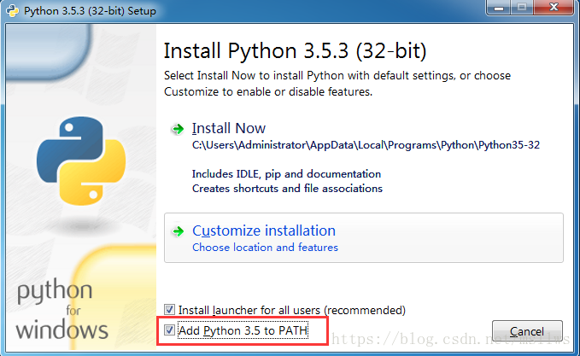580x356 pixels.
Task: Open Customize installation
Action: click(x=263, y=231)
